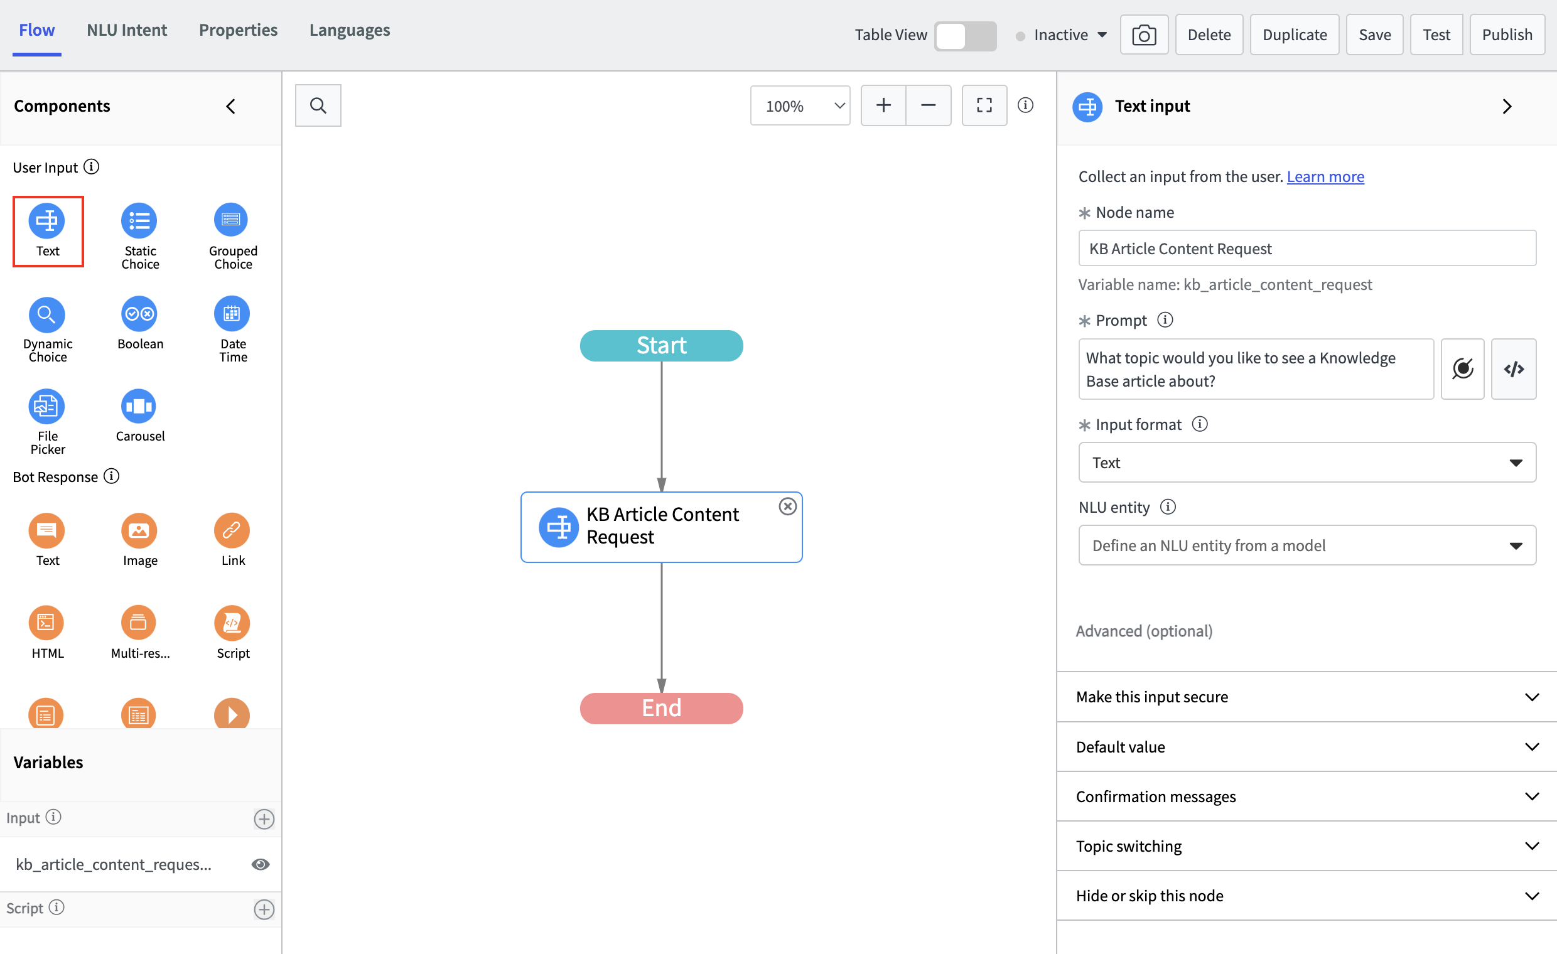Select the Dynamic Choice component
The width and height of the screenshot is (1557, 954).
point(47,328)
